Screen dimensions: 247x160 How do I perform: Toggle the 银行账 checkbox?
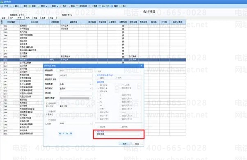[121, 127]
